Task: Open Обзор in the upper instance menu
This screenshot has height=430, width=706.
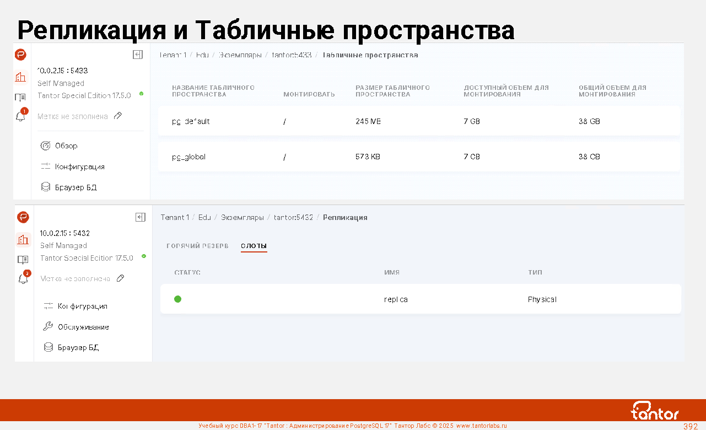Action: 66,146
